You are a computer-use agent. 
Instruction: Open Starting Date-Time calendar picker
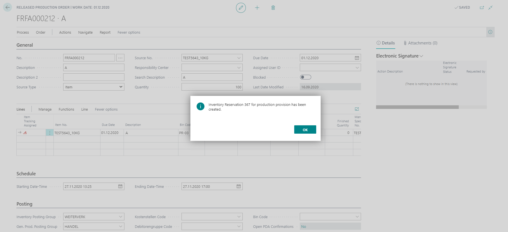[x=120, y=186]
